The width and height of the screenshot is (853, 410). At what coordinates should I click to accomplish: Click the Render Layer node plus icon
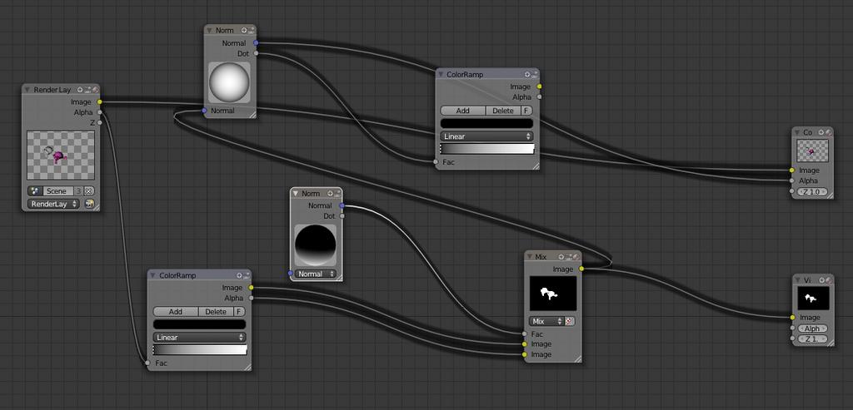(80, 90)
